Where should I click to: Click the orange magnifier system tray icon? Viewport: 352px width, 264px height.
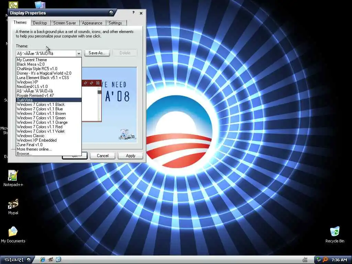[325, 260]
